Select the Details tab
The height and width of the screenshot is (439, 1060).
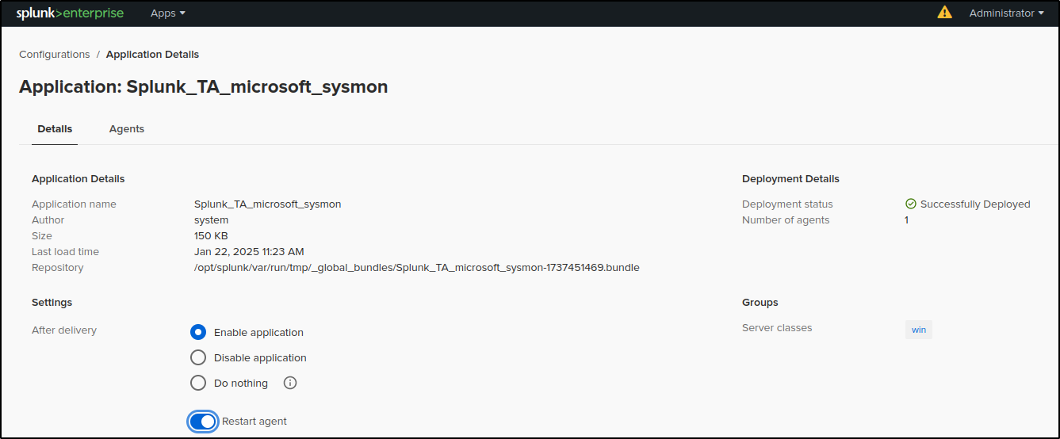point(55,128)
